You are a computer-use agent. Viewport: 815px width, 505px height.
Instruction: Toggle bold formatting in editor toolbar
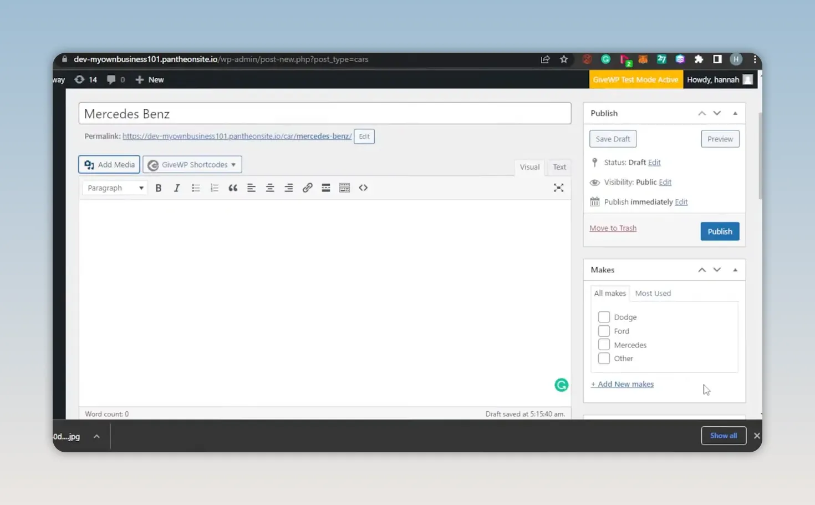coord(159,188)
